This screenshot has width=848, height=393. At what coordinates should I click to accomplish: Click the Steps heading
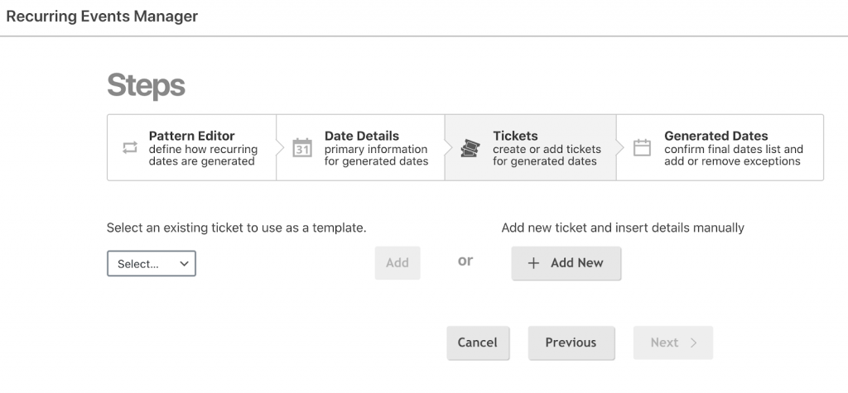(146, 85)
